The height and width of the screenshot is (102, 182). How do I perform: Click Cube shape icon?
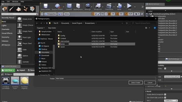coord(20,50)
